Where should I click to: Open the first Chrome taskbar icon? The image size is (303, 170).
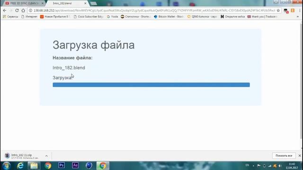coord(48,166)
